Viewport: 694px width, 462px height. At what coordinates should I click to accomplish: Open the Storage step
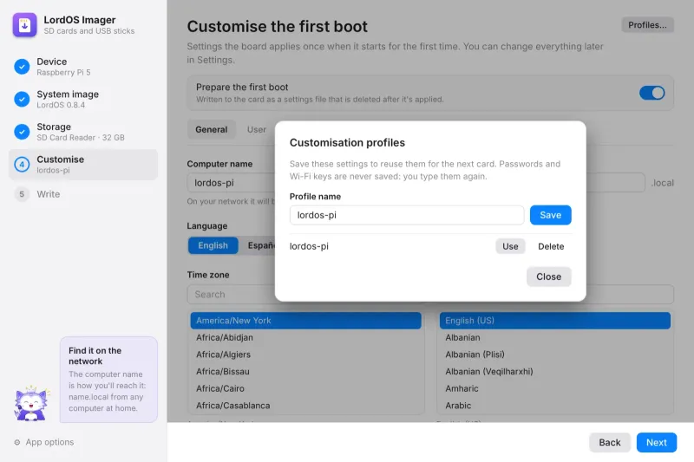(83, 132)
